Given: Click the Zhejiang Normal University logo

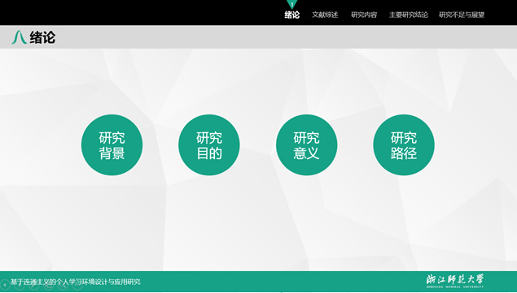Looking at the screenshot, I should tap(454, 281).
